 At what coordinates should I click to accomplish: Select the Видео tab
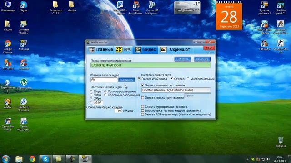(x=145, y=49)
